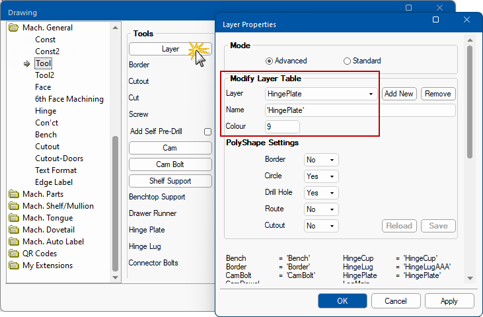Screen dimensions: 483x317
Task: Open the Mach. Tongue folder icon
Action: point(14,218)
